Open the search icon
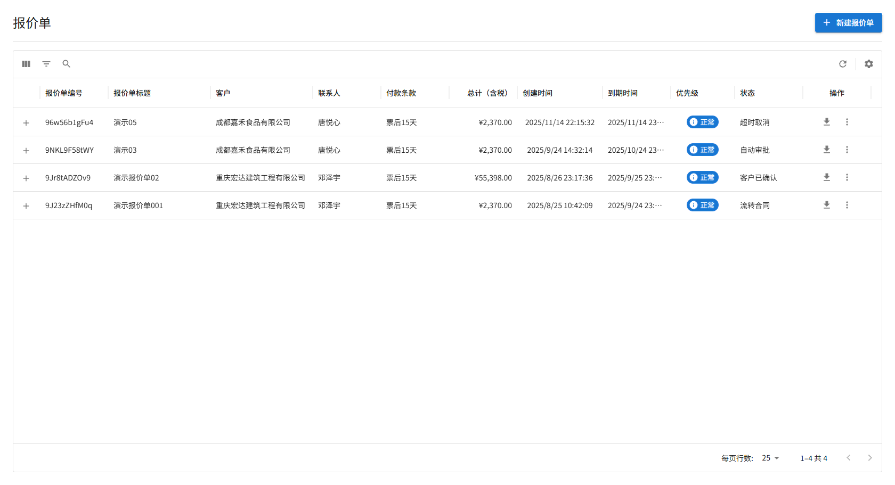Viewport: 895px width, 485px height. pyautogui.click(x=66, y=63)
